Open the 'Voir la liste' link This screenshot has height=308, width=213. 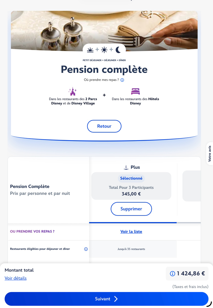click(131, 232)
